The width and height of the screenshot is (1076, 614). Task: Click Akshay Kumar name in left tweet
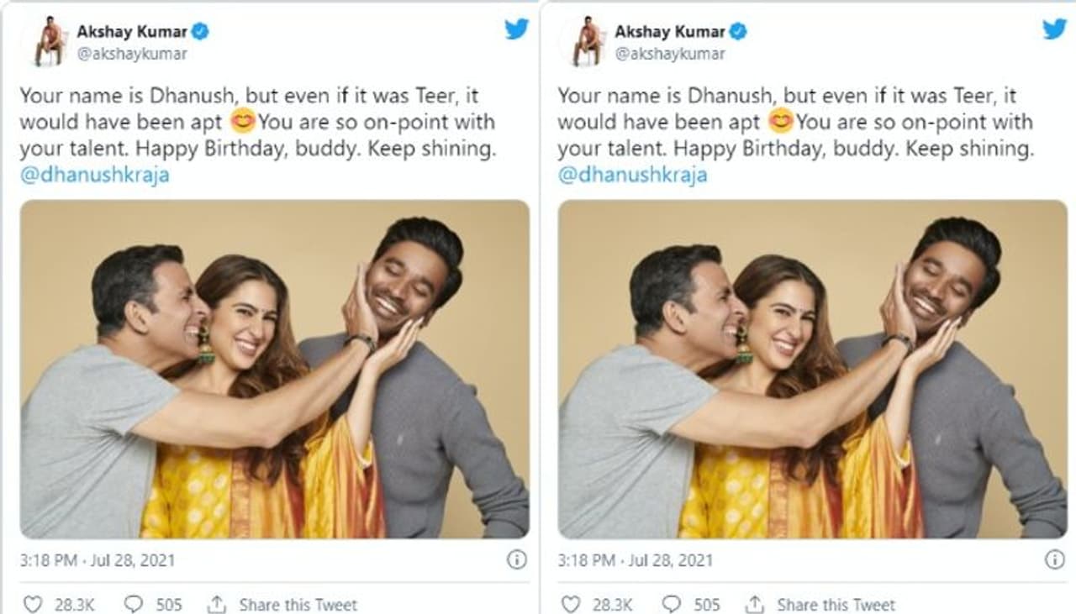click(x=132, y=32)
